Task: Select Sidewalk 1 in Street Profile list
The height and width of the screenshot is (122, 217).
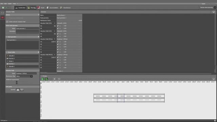Action: [x=22, y=66]
